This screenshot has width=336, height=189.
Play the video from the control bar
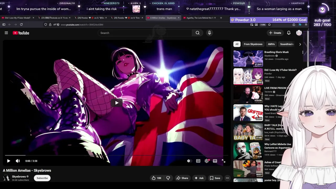[8, 161]
